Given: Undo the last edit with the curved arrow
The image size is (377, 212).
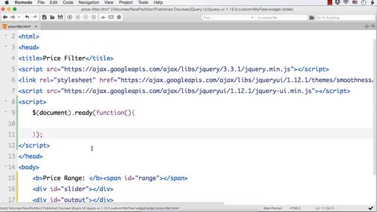Looking at the screenshot, I should click(27, 17).
